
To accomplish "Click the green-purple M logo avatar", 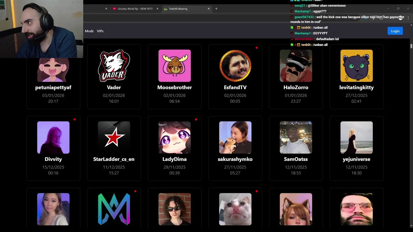I will (114, 209).
